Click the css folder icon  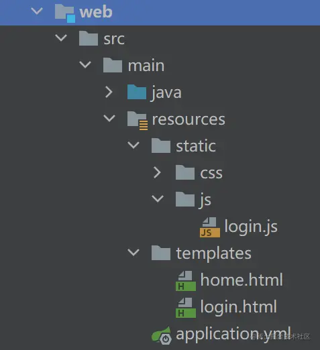[x=185, y=172]
